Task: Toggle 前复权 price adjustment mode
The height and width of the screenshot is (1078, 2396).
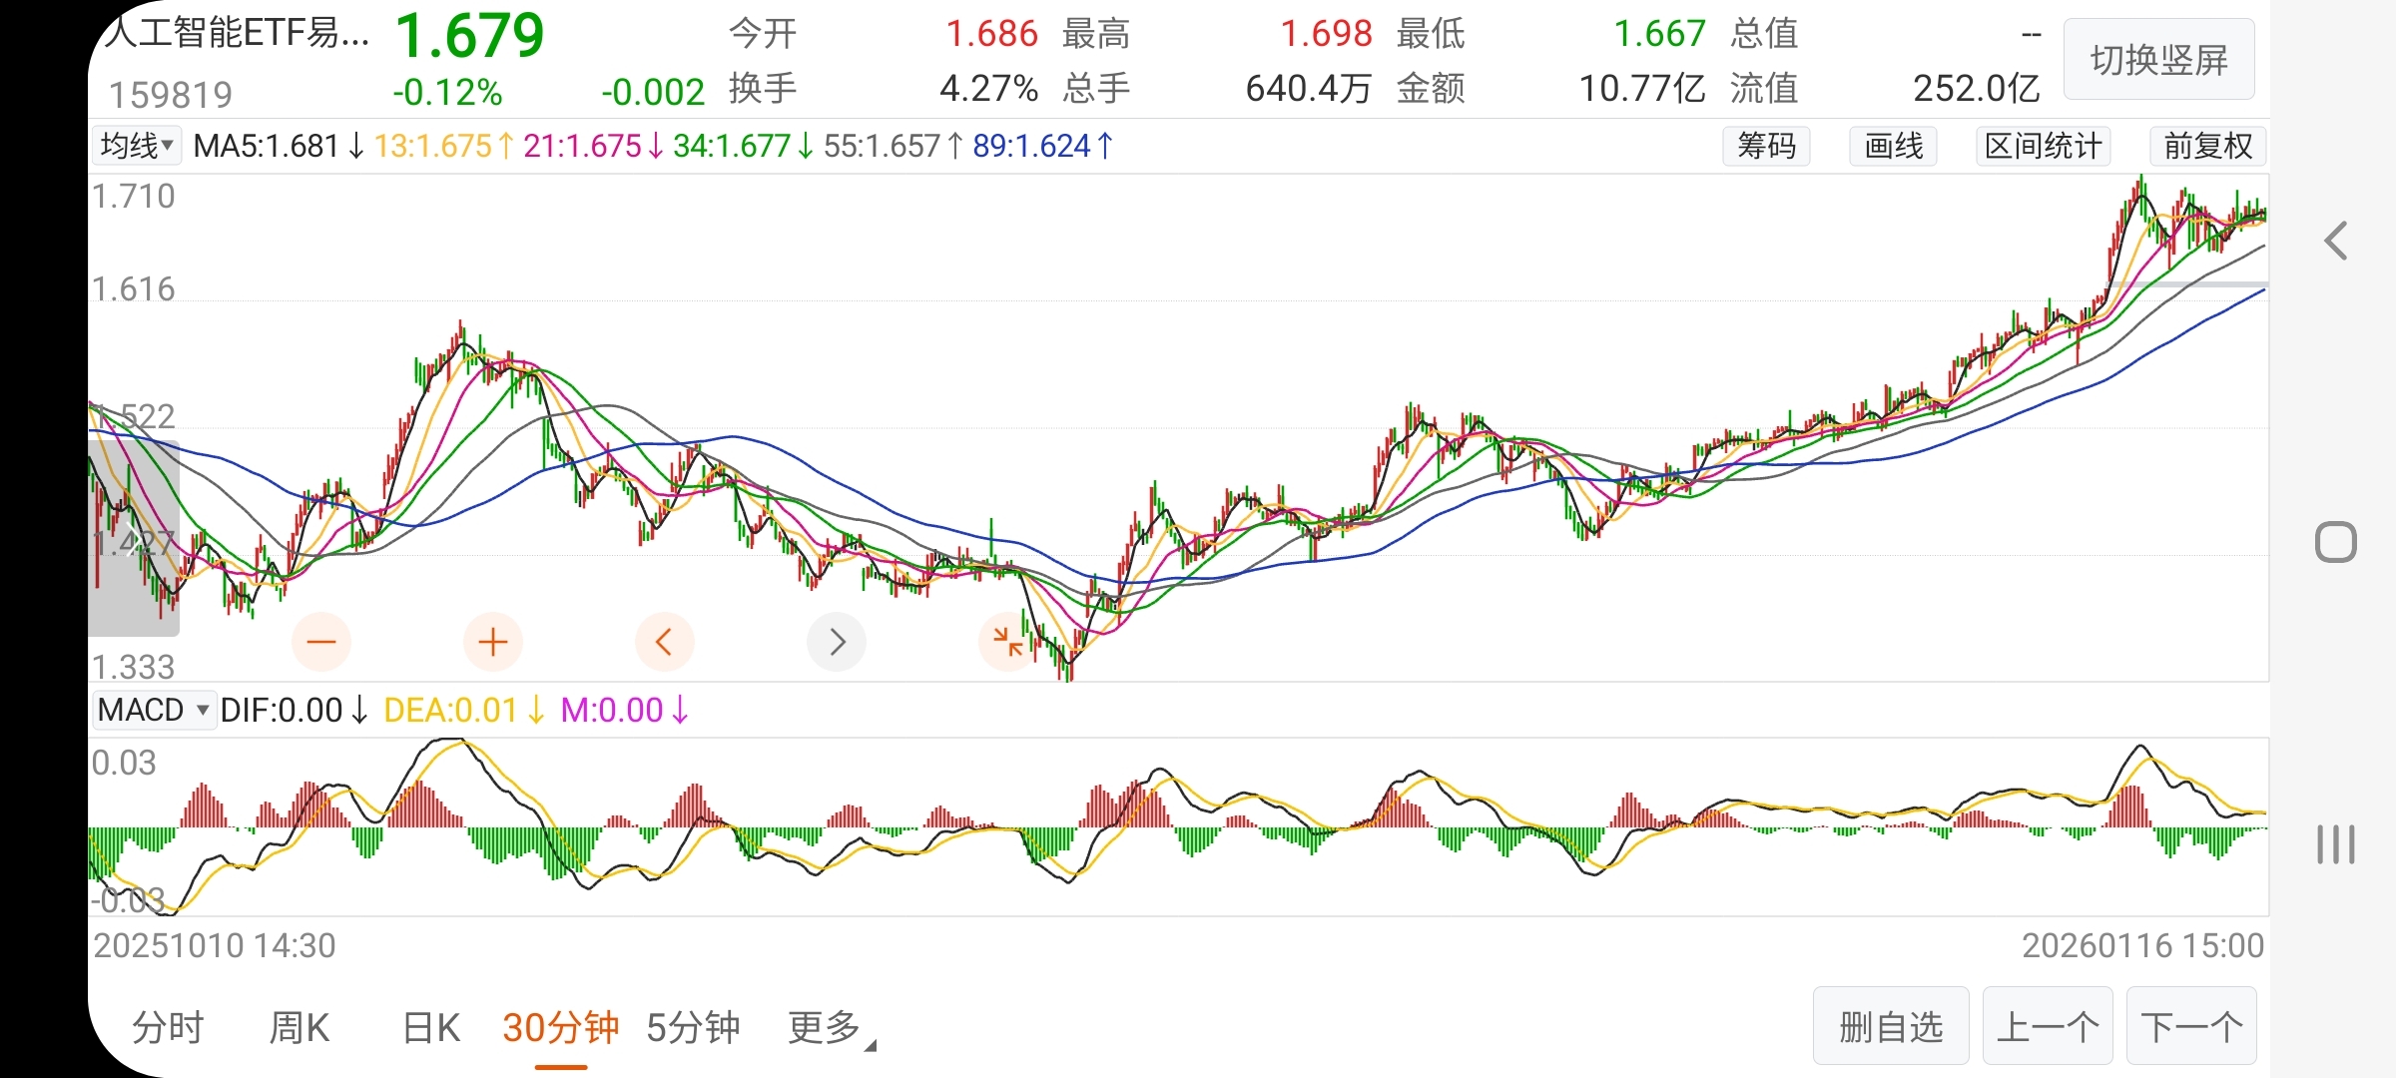Action: [2207, 147]
